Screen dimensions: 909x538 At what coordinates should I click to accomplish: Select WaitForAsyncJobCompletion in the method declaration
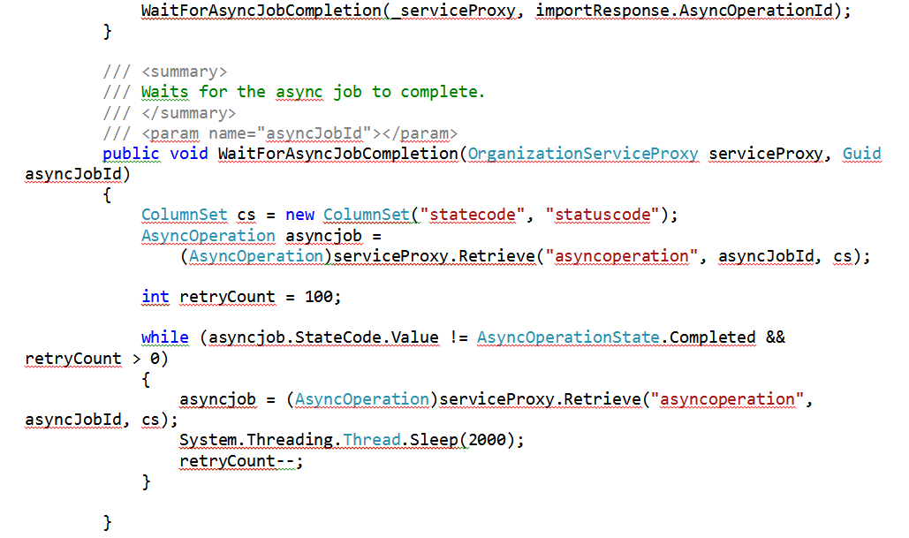pos(337,154)
